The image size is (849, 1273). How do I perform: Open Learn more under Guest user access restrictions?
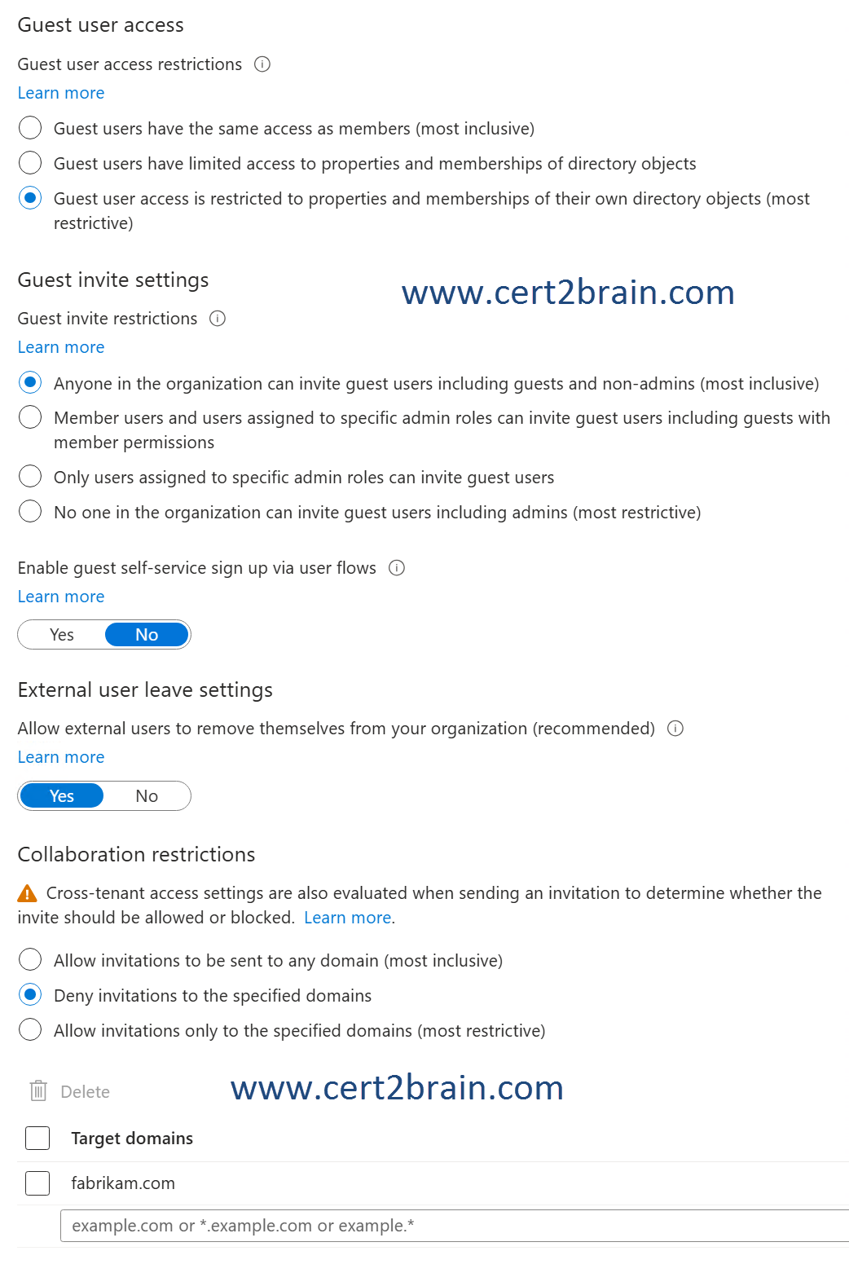point(61,93)
